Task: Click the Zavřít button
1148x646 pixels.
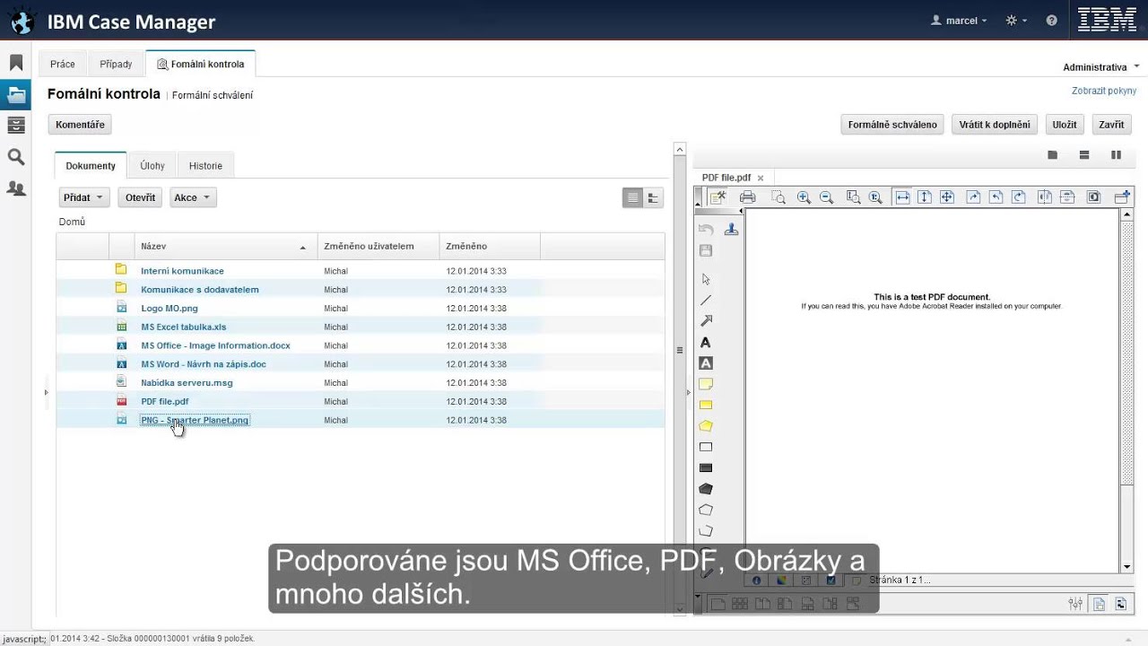Action: (1111, 125)
